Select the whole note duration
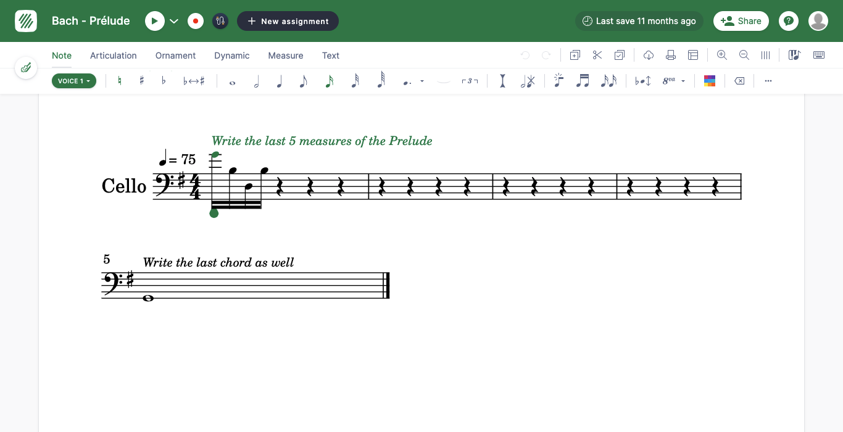 233,80
